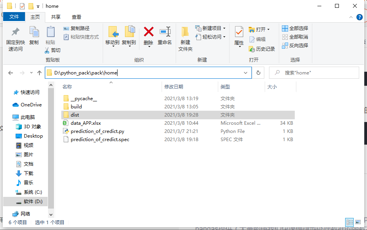The image size is (367, 230).
Task: Click the 复制 (Copy) icon
Action: [x=34, y=37]
